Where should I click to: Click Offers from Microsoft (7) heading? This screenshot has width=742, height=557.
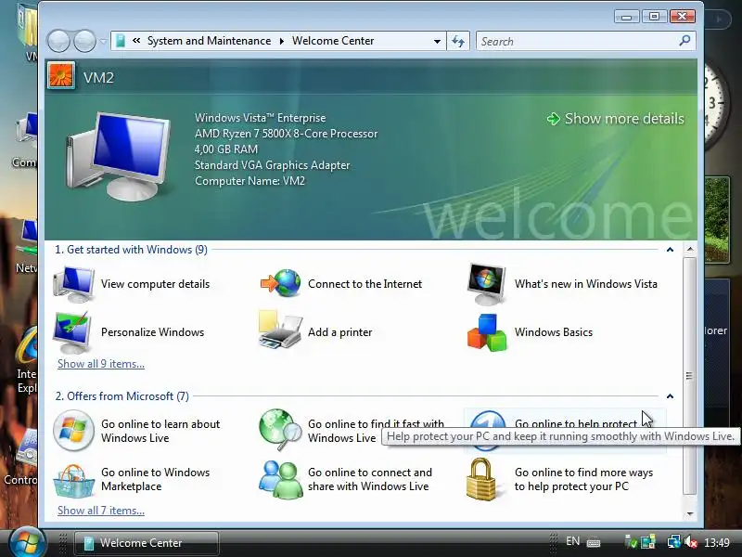coord(122,396)
